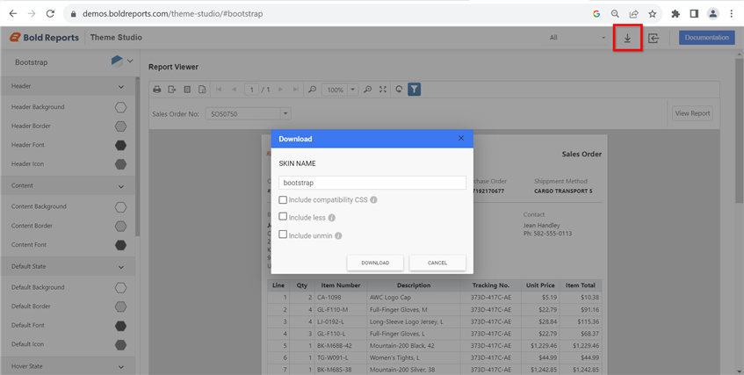Click browser Back arrow
This screenshot has height=375, width=744.
tap(13, 14)
